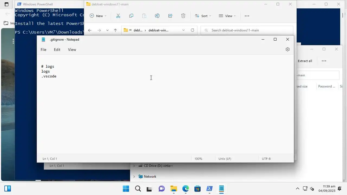The height and width of the screenshot is (195, 347).
Task: Expand Network tree node
Action: pyautogui.click(x=134, y=177)
